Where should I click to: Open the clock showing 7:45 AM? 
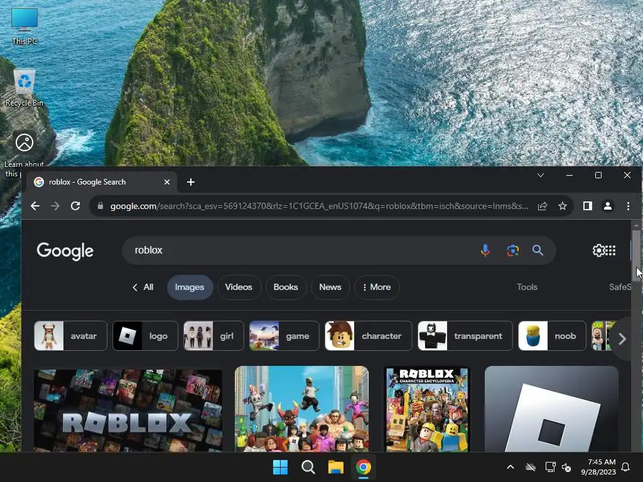click(x=598, y=467)
